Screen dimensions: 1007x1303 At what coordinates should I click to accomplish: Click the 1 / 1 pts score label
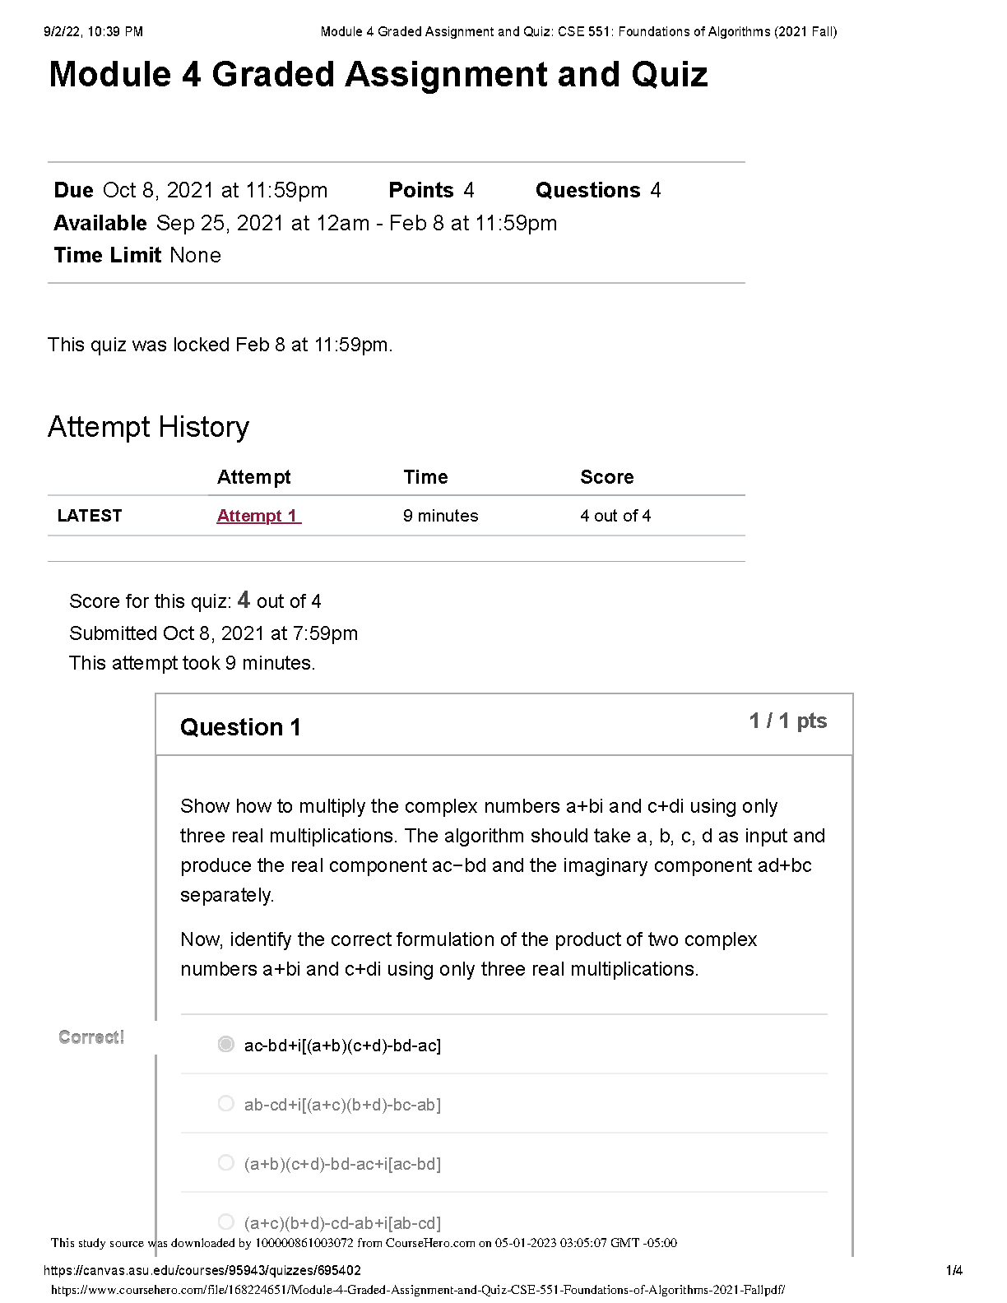(787, 721)
